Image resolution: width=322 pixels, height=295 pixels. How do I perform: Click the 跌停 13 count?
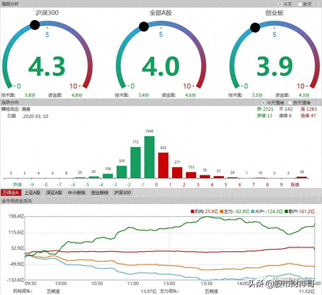coord(265,116)
